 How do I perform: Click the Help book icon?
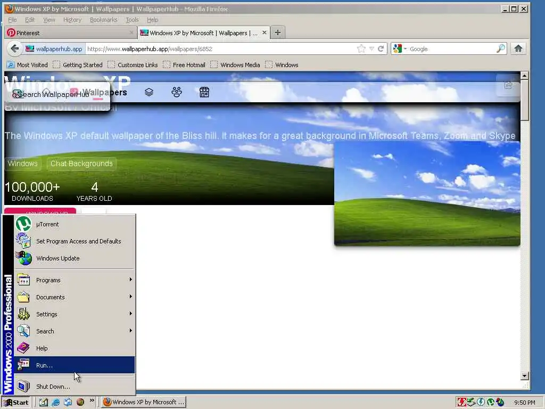pyautogui.click(x=23, y=348)
